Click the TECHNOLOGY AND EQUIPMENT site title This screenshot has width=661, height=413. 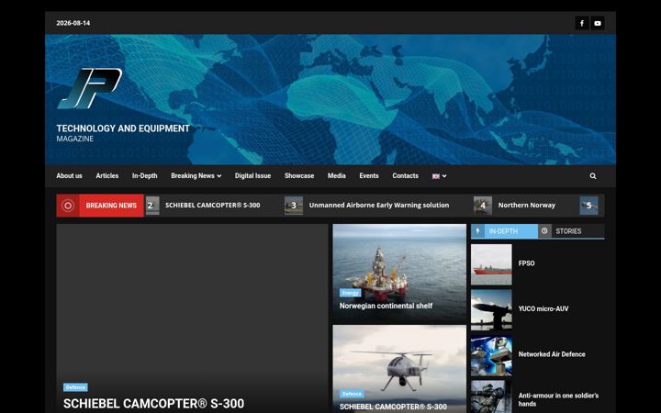pos(123,128)
